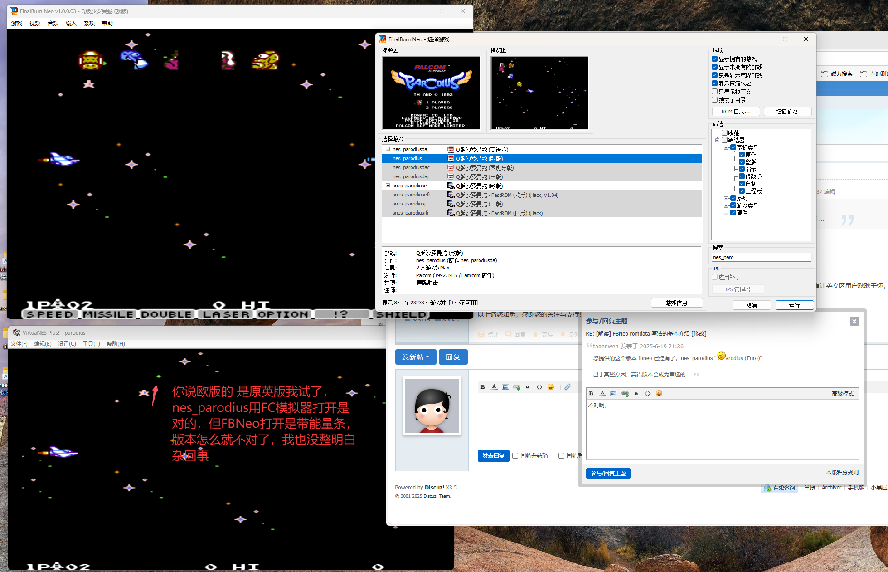Expand the 系列 filter node
Image resolution: width=888 pixels, height=572 pixels.
point(726,198)
